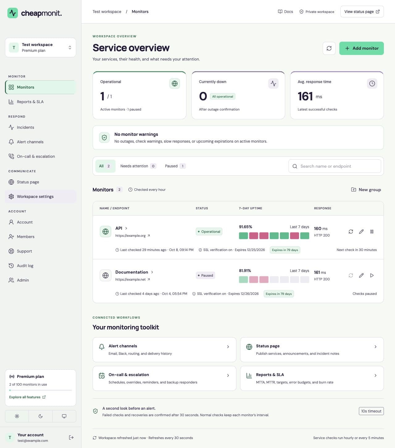The width and height of the screenshot is (395, 448).
Task: Pause the API monitor
Action: 372,232
